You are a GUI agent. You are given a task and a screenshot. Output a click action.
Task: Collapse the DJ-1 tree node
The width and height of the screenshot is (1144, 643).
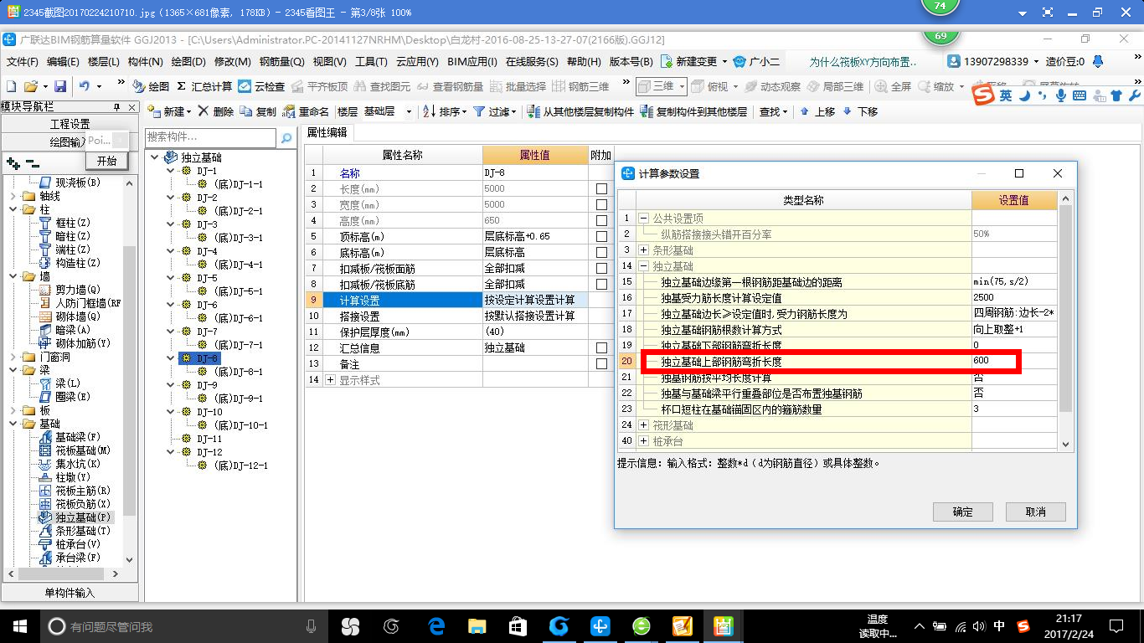coord(171,171)
